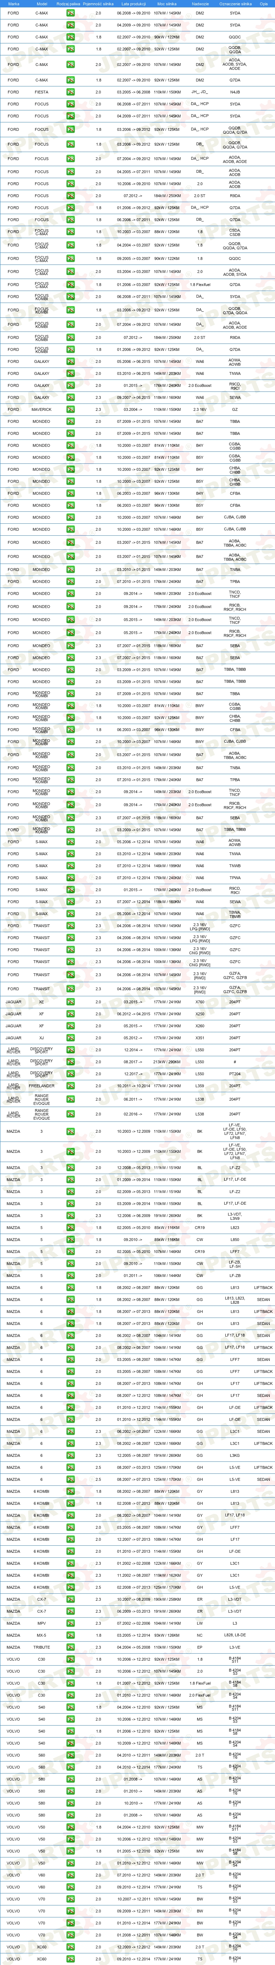Select the fuel icon in the S-MAX TPWA row
This screenshot has width=275, height=1965.
pos(70,878)
